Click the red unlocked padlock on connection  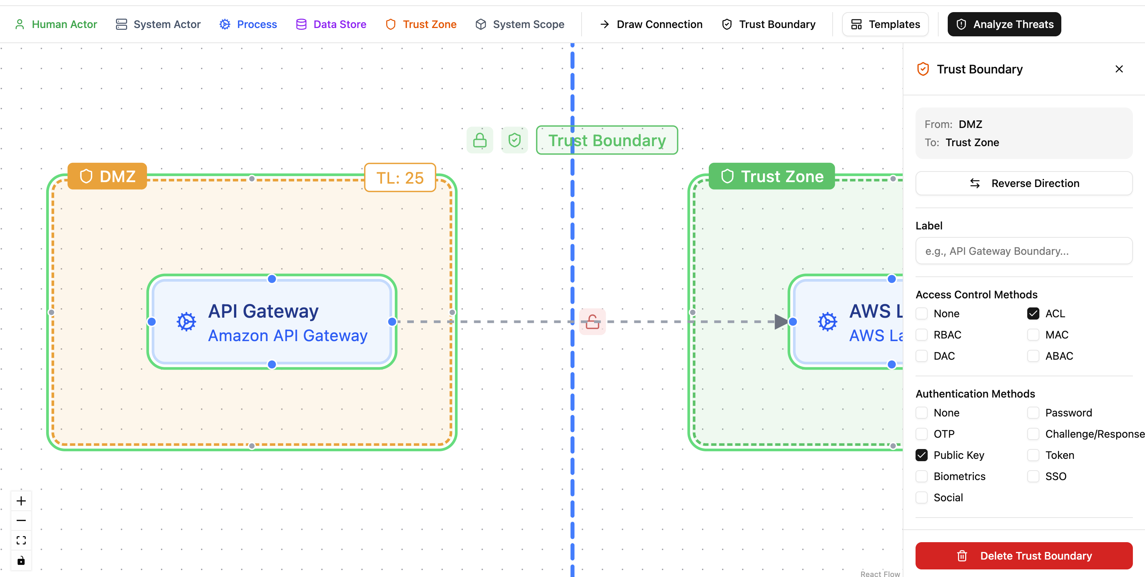click(x=592, y=321)
